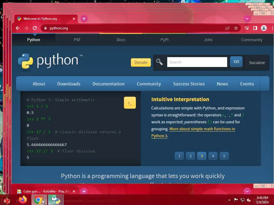Switch to Chrome in the taskbar

[38, 200]
